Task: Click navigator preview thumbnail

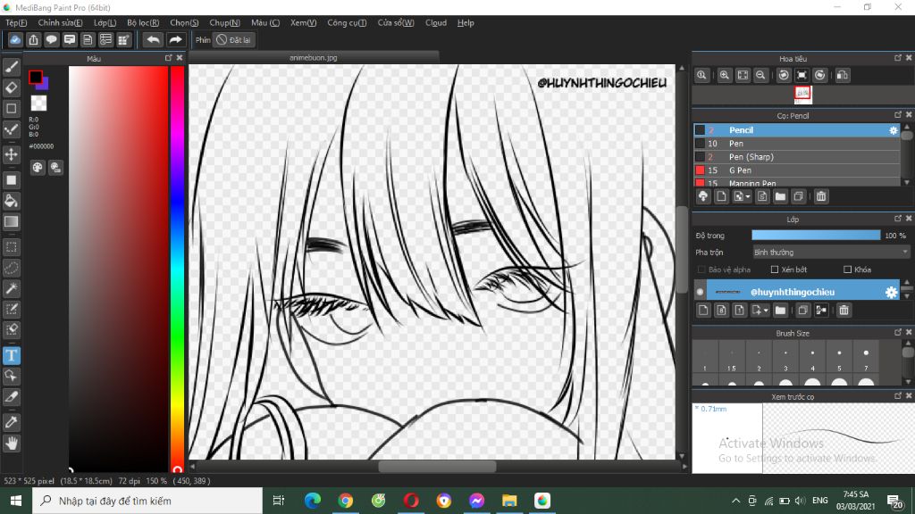Action: click(x=803, y=94)
